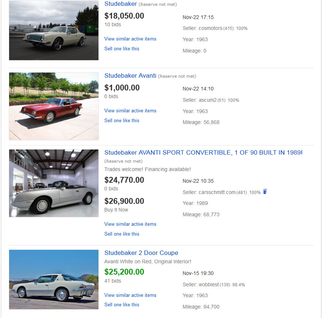View similar active items for 2 Door Coupe
Screen dimensions: 322x318
tap(130, 295)
